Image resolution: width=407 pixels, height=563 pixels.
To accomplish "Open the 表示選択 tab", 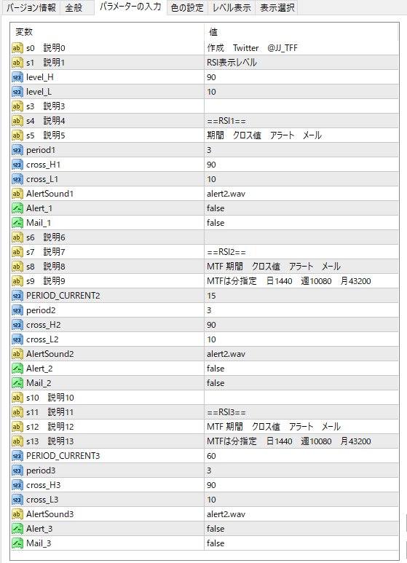I will [277, 7].
